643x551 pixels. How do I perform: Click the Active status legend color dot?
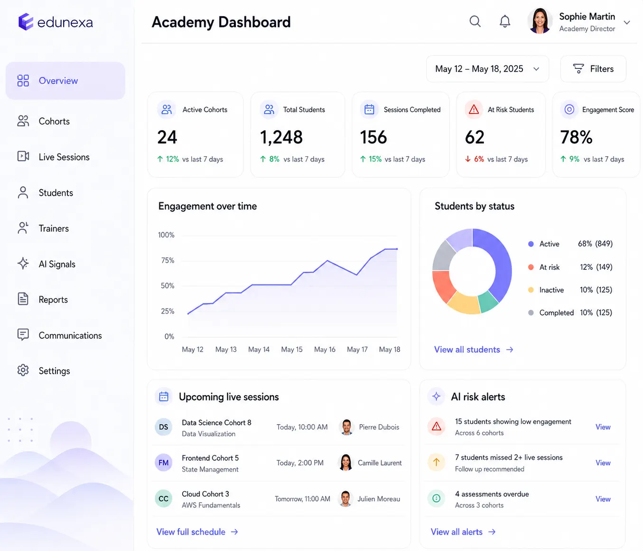pyautogui.click(x=531, y=244)
